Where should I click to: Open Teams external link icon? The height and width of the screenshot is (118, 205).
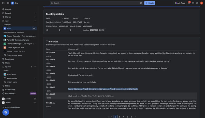pos(35,103)
